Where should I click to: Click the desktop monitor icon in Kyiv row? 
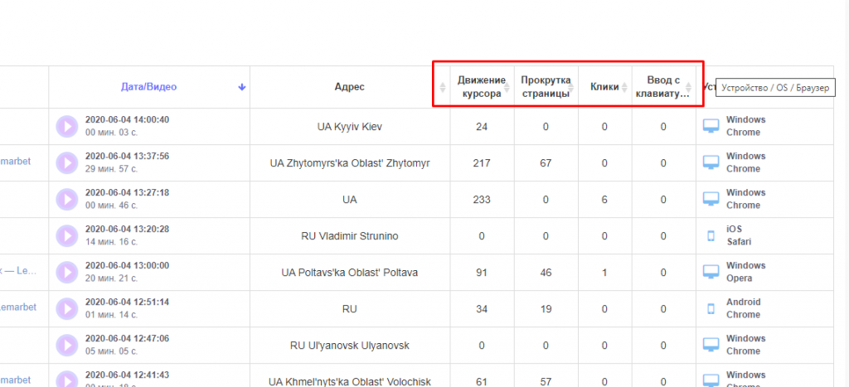711,126
